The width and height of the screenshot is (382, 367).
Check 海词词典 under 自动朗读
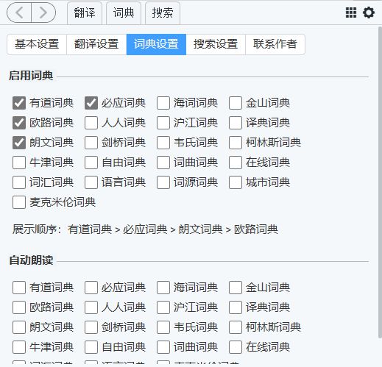(x=163, y=288)
